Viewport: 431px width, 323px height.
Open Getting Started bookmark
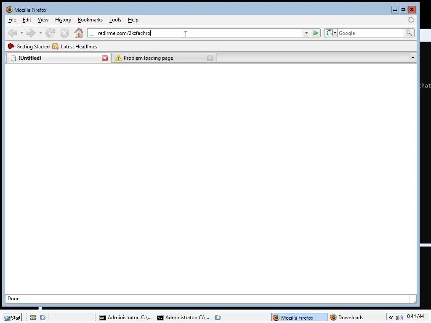29,46
